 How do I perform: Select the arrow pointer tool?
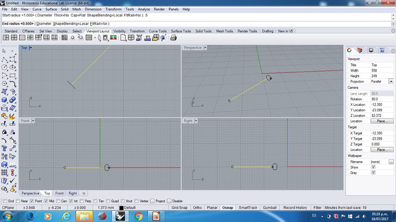pos(4,51)
